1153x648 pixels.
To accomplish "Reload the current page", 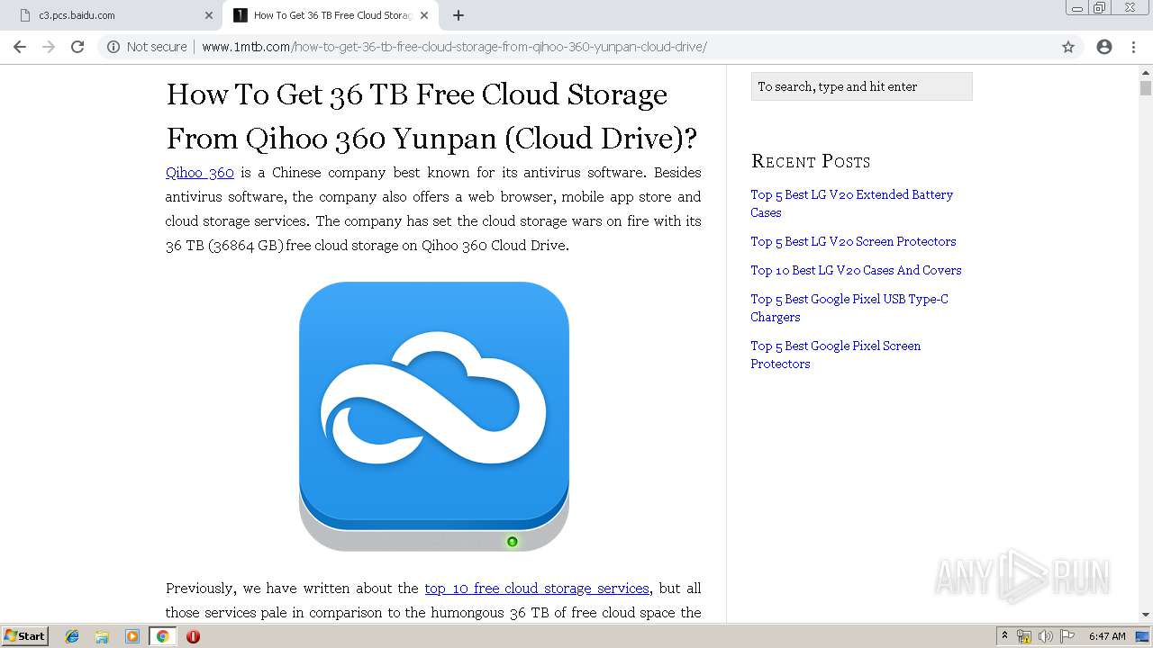I will click(x=77, y=47).
